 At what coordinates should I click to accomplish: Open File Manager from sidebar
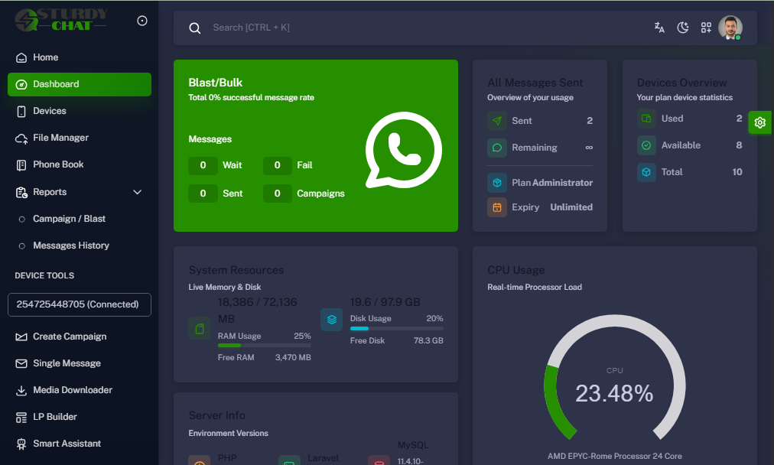pos(60,138)
